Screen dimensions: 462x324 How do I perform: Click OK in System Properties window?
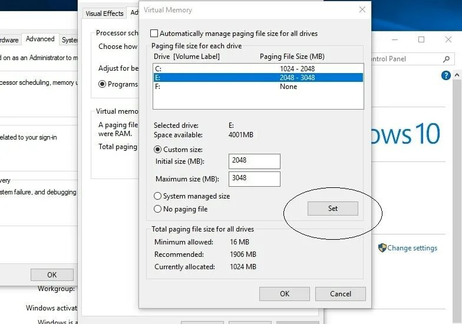click(x=52, y=275)
